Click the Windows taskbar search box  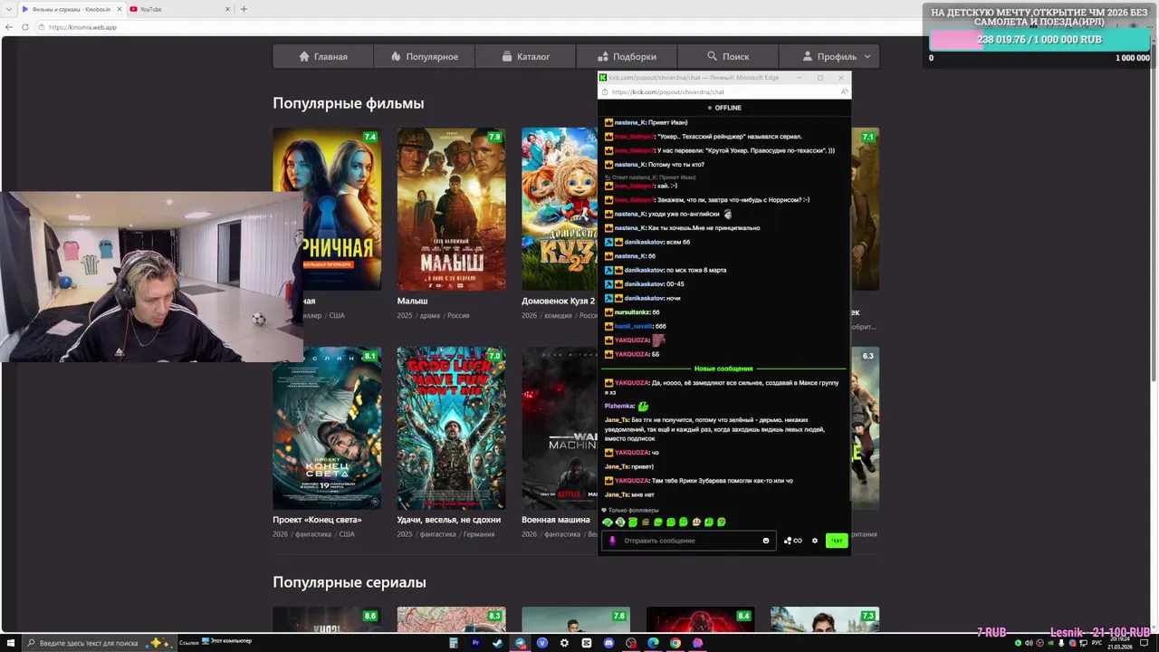click(100, 643)
